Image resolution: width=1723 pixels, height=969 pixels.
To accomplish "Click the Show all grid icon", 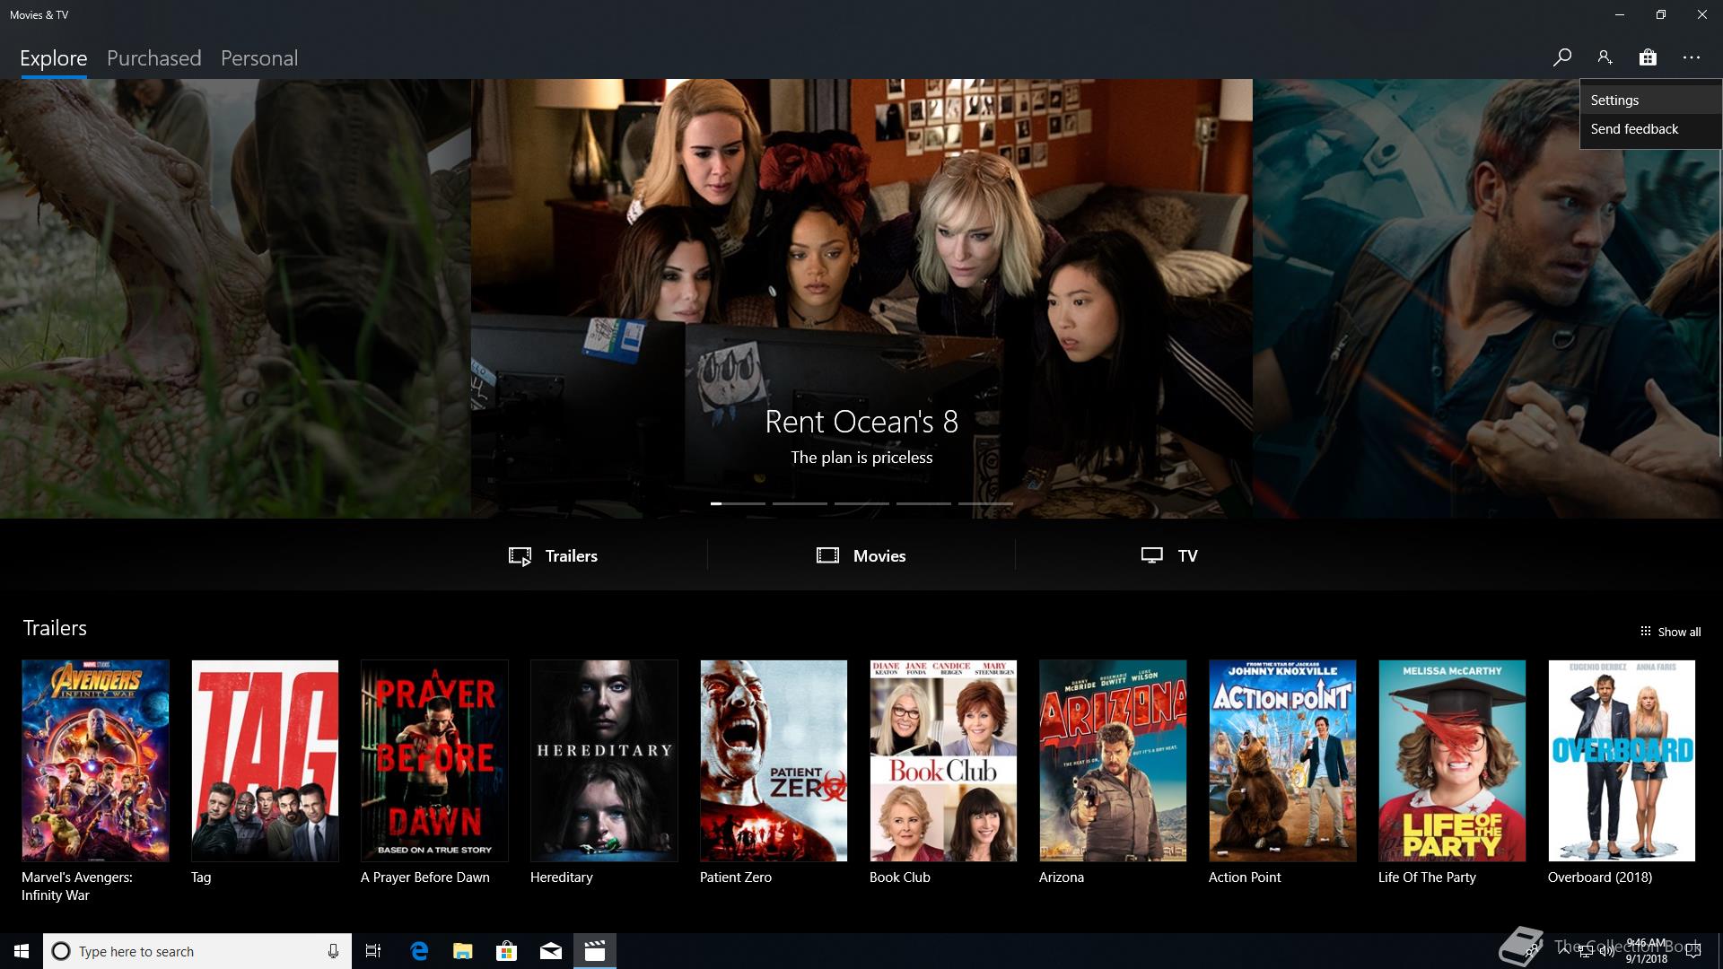I will coord(1645,632).
